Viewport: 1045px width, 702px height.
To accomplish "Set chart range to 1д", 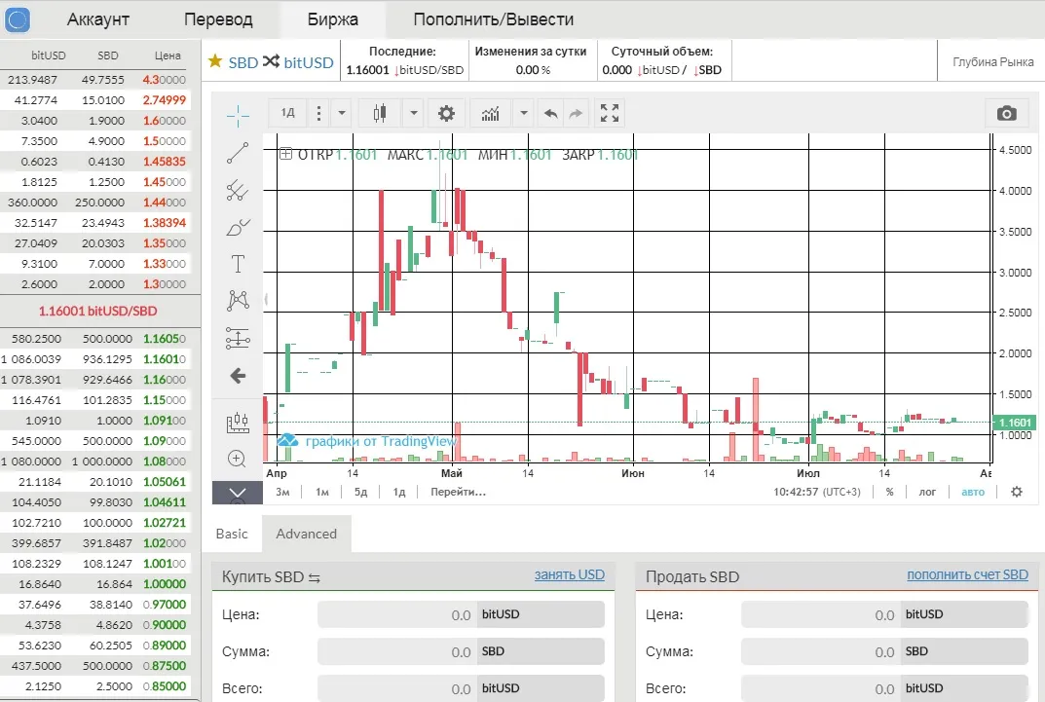I will tap(399, 493).
